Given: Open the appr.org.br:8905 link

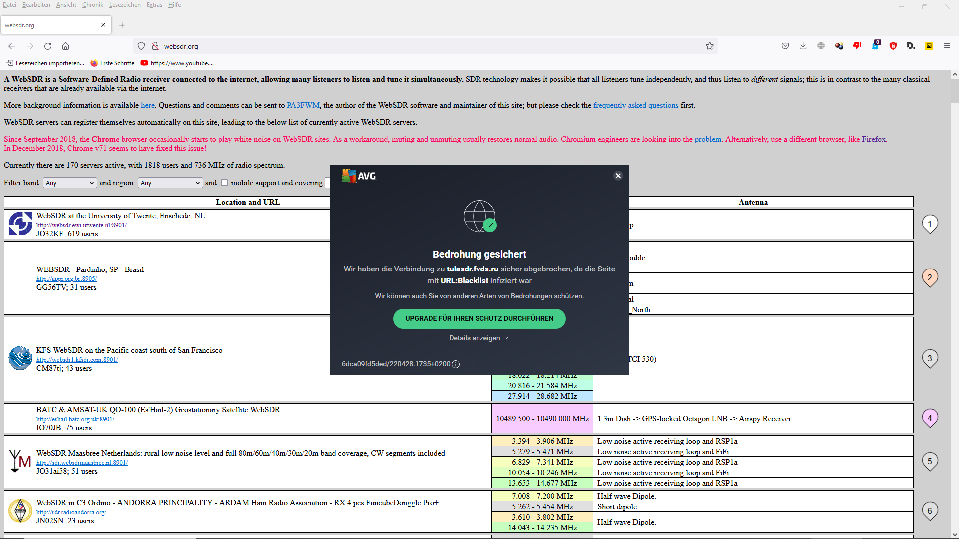Looking at the screenshot, I should point(66,279).
